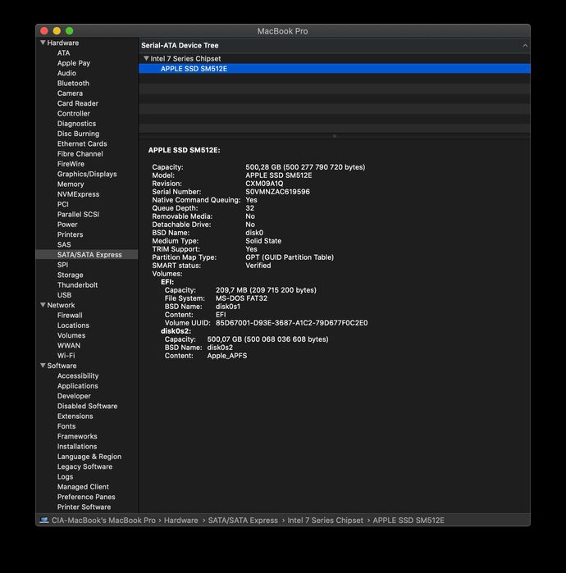Image resolution: width=566 pixels, height=573 pixels.
Task: Select FireWire in the sidebar
Action: (x=71, y=164)
